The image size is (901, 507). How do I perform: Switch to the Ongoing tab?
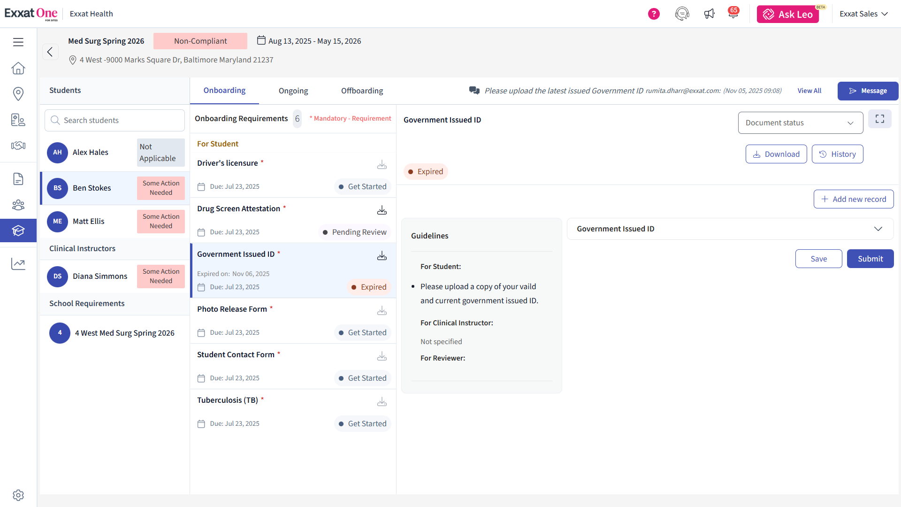point(293,91)
